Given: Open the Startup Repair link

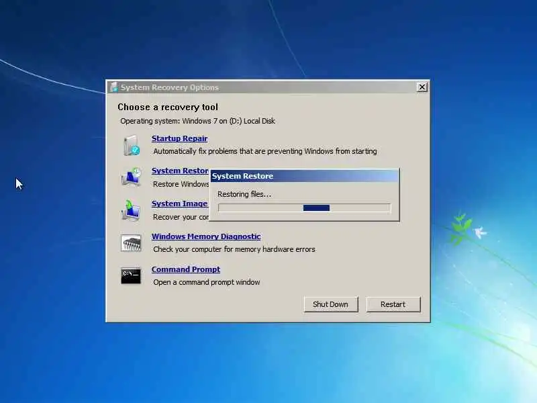Looking at the screenshot, I should point(179,138).
